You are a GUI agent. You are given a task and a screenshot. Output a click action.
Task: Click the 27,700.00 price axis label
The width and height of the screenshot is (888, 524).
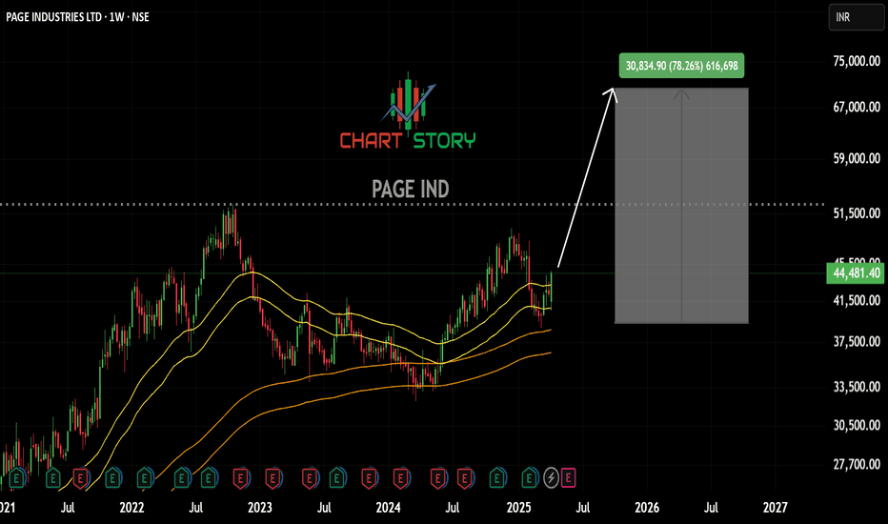point(857,465)
